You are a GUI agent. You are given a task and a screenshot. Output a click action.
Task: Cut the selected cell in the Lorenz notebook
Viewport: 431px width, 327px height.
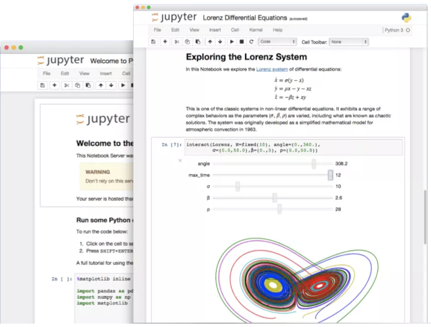click(x=177, y=41)
